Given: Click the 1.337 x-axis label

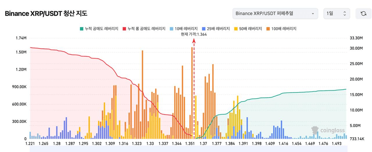Looking at the screenshot, I should tap(163, 144).
